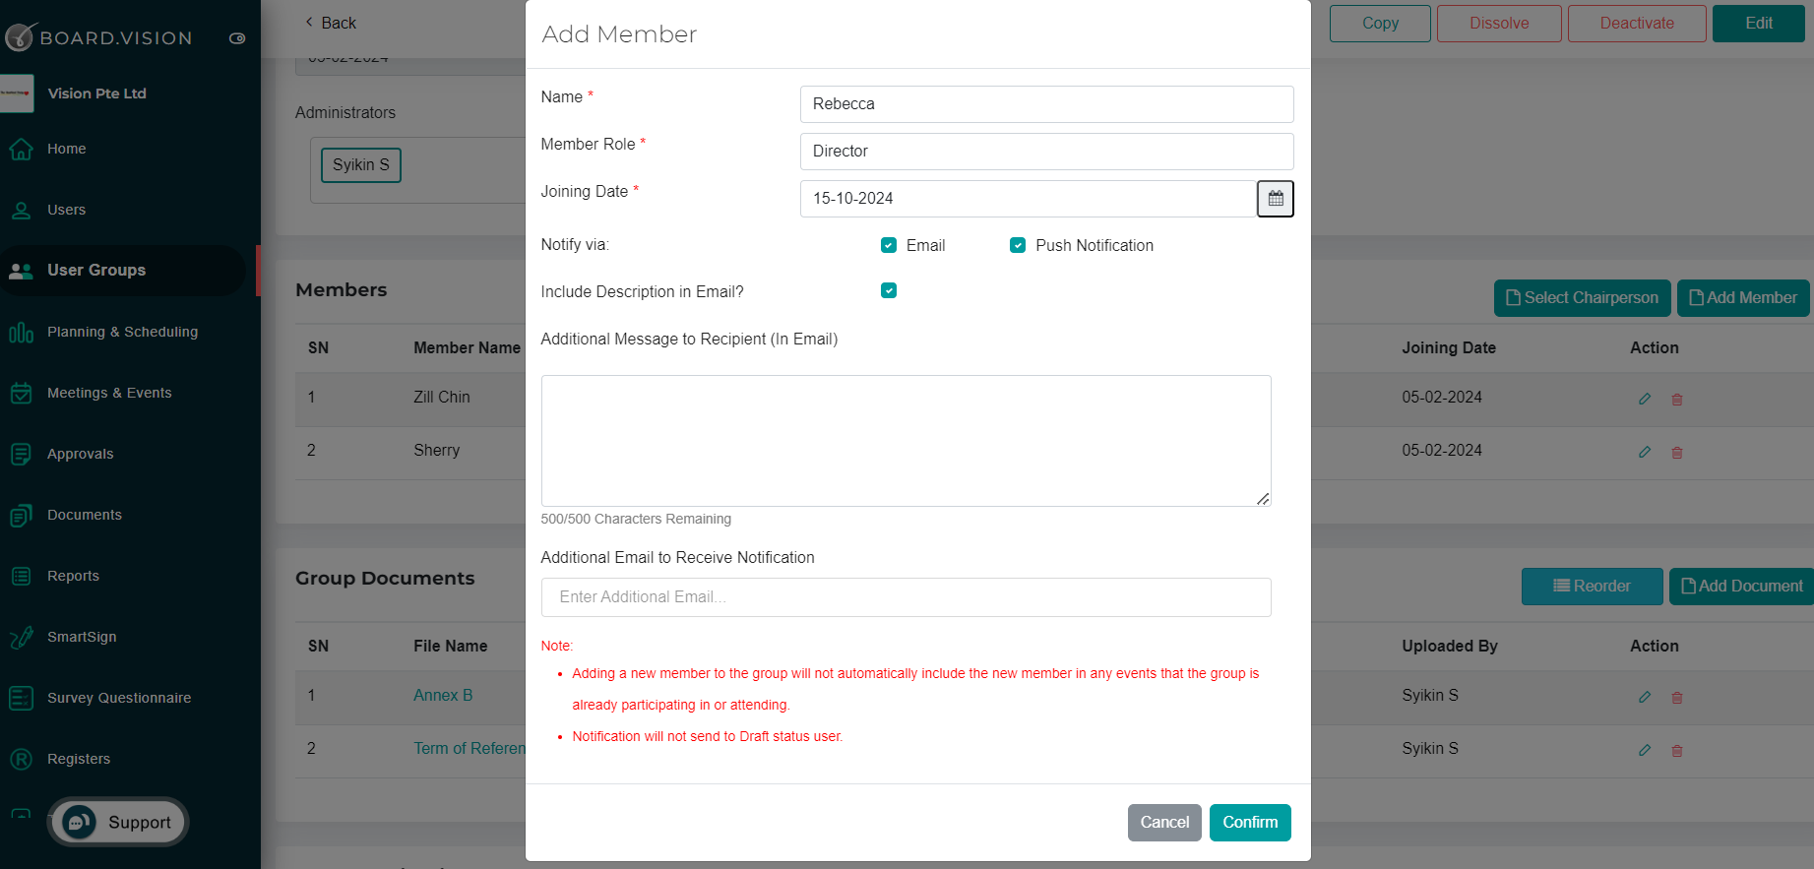
Task: Go Back to previous page
Action: click(x=331, y=23)
